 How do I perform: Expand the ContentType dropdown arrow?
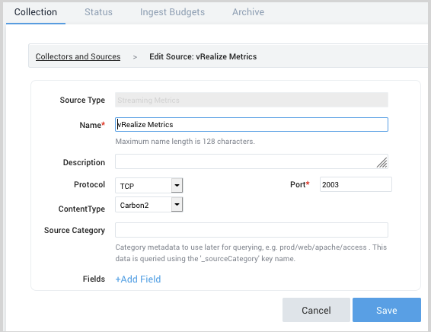(x=177, y=205)
